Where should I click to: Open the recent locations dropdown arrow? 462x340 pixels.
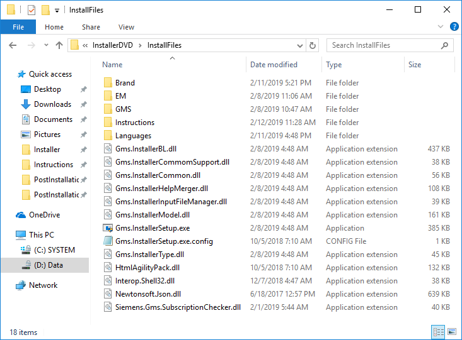45,45
